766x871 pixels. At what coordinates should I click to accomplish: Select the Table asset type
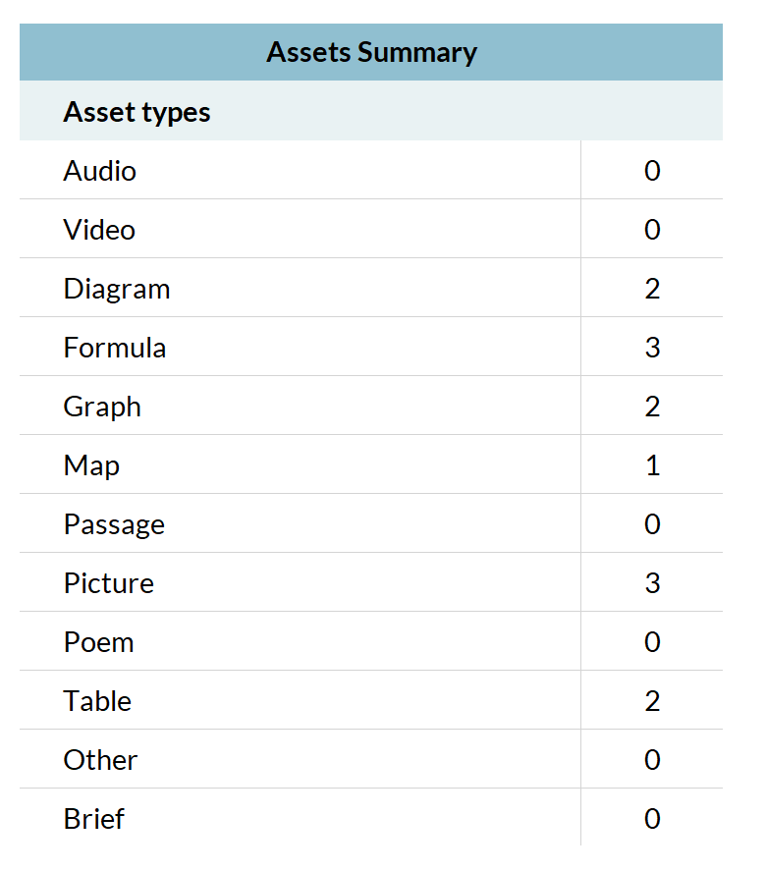pos(97,701)
